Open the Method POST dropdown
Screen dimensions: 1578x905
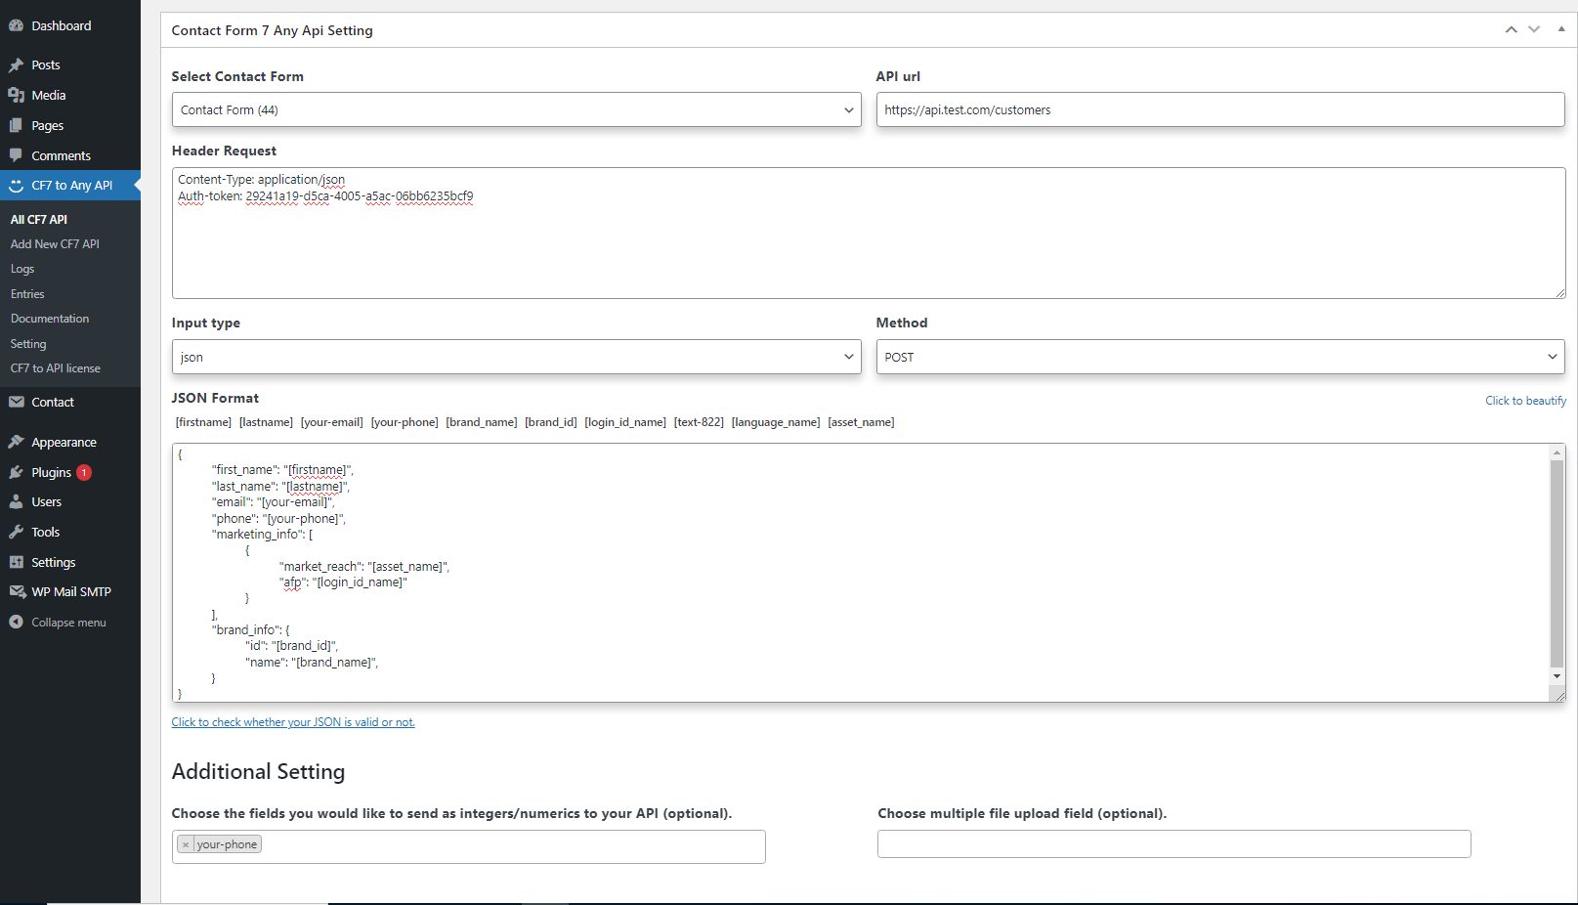pyautogui.click(x=1219, y=357)
